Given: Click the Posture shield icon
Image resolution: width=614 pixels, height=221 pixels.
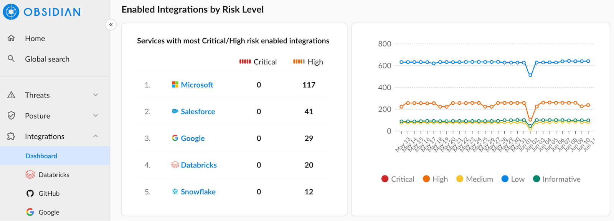Looking at the screenshot, I should pos(12,115).
